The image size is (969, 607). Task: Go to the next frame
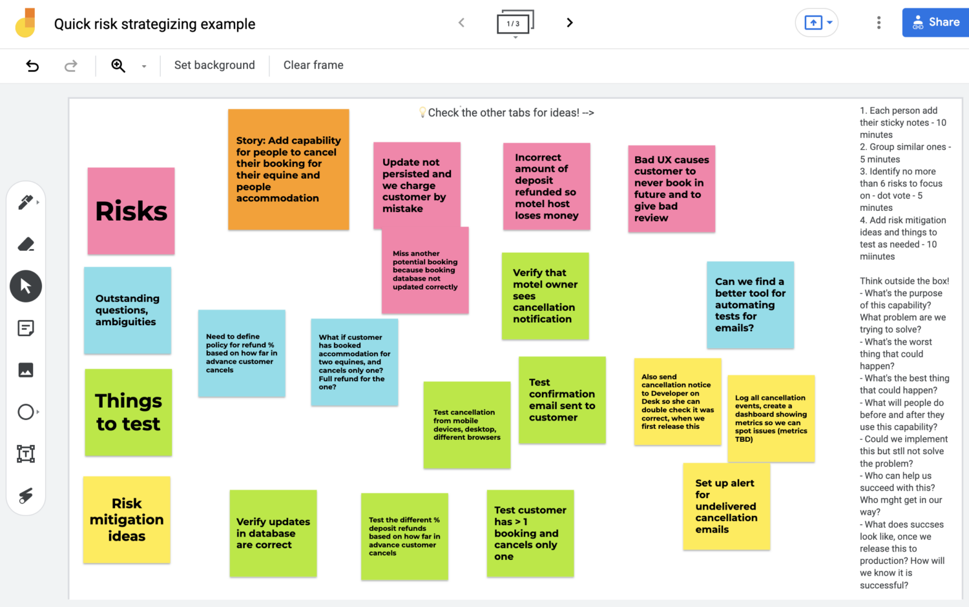569,23
